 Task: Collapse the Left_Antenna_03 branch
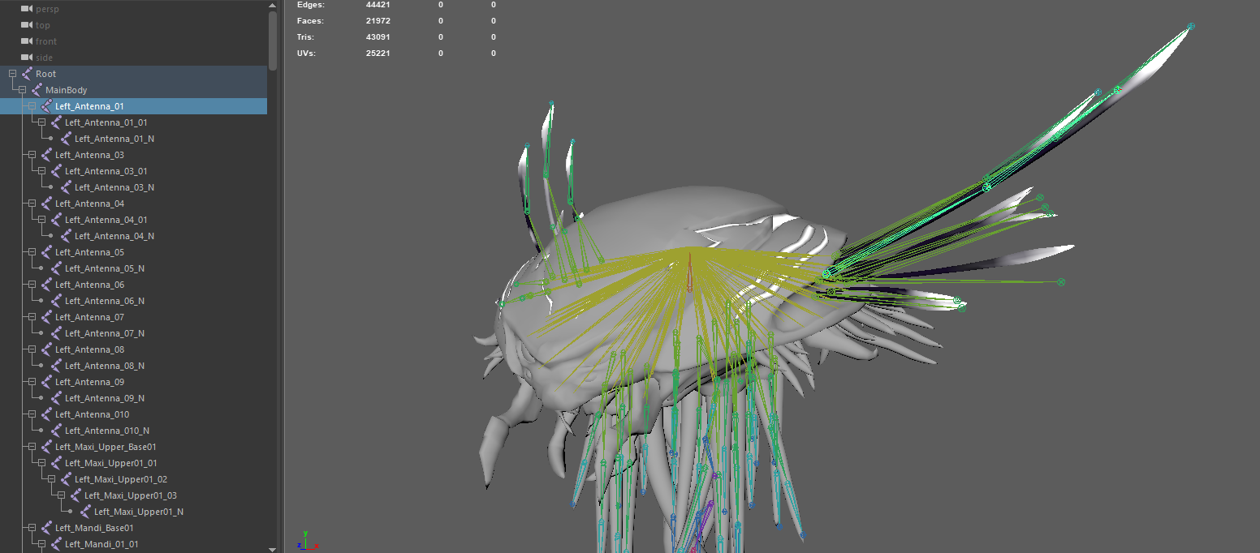[32, 155]
